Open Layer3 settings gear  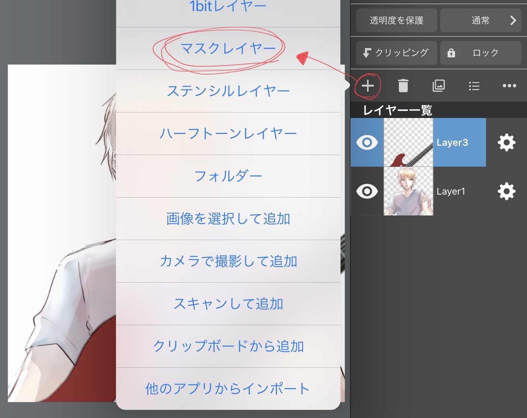[x=506, y=142]
